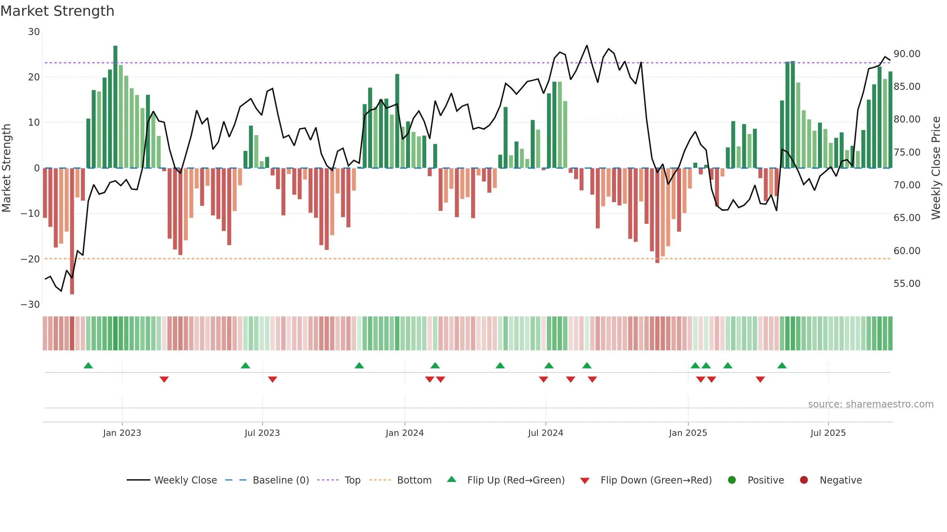Select the green Flip Up triangle legend icon

(x=452, y=479)
